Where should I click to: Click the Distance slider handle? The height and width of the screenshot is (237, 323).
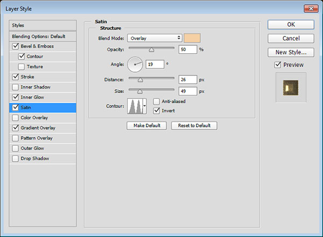[x=141, y=80]
